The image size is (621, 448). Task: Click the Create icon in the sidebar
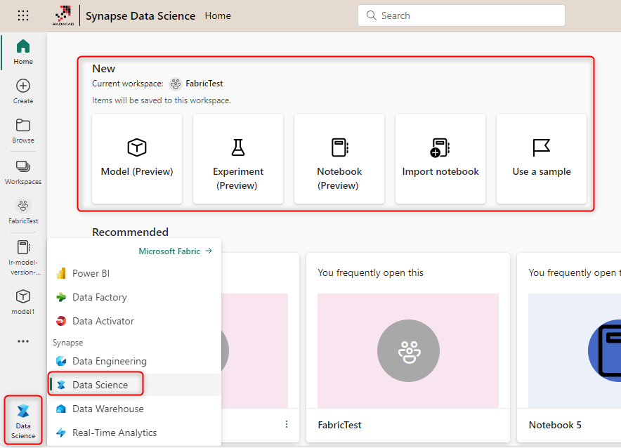point(22,89)
